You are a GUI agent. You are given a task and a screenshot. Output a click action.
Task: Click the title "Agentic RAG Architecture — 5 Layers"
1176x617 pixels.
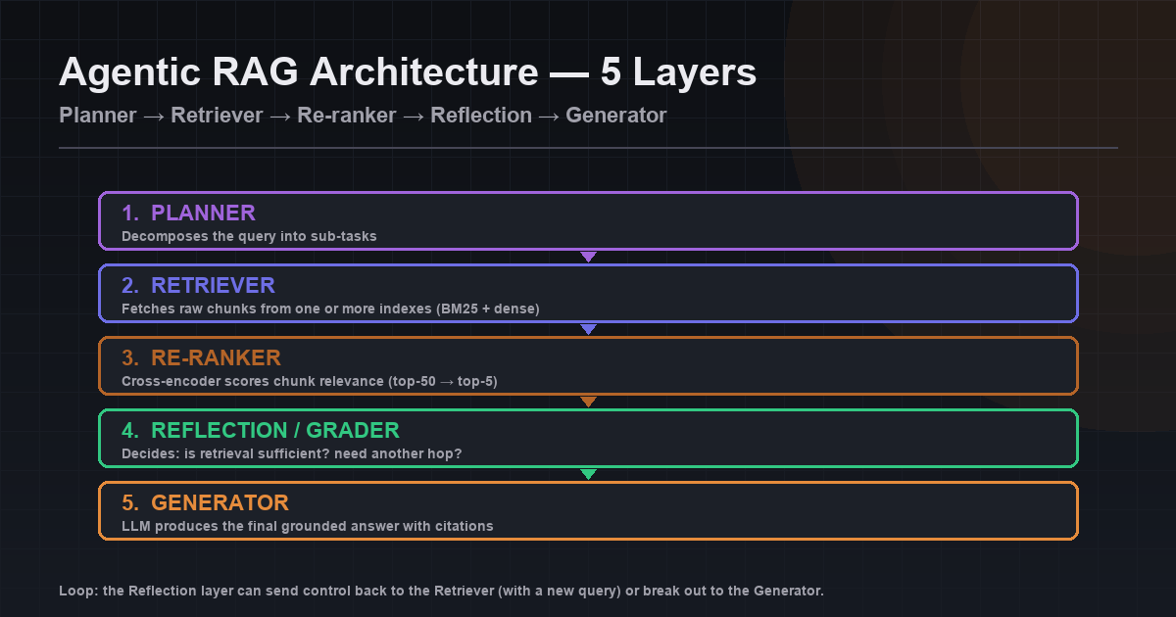point(408,73)
